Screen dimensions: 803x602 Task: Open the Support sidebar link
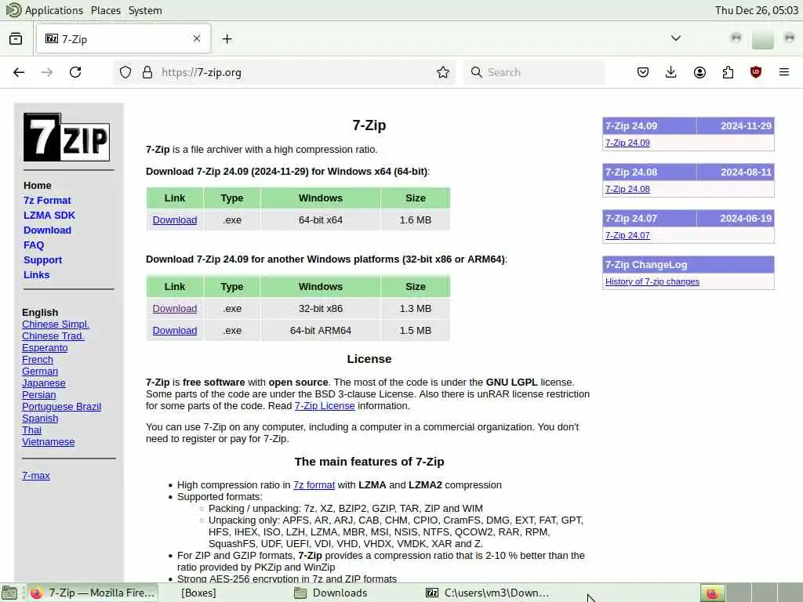tap(42, 259)
